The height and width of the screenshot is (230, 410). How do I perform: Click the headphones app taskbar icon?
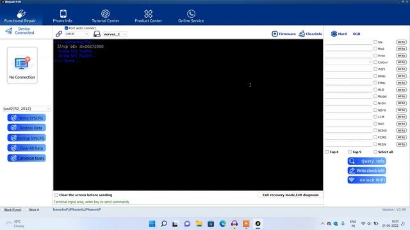click(234, 224)
